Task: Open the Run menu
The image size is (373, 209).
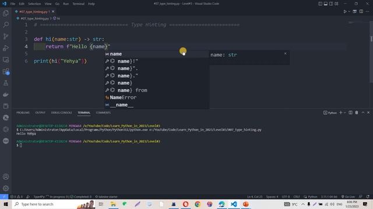Action: (x=66, y=4)
